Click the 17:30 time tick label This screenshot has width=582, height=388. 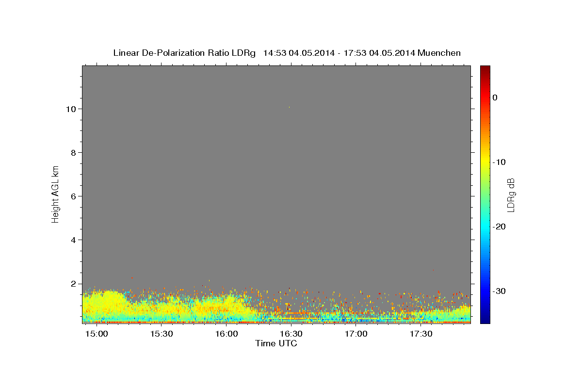421,334
